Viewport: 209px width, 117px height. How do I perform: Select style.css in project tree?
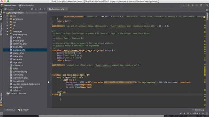(15, 90)
